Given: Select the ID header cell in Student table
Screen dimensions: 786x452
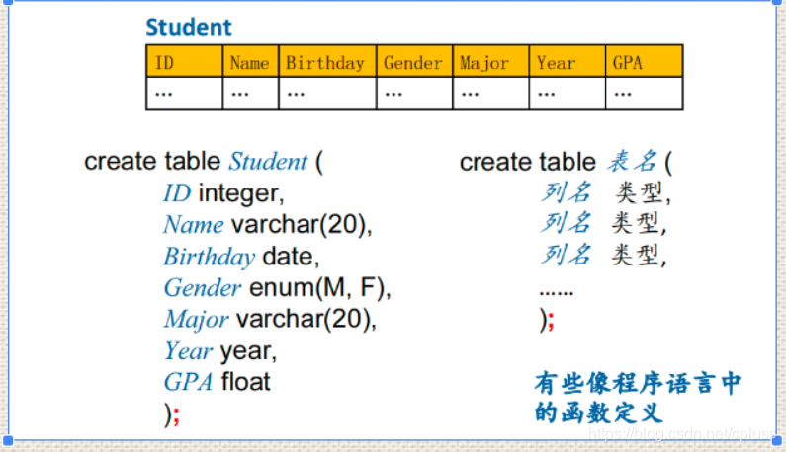Looking at the screenshot, I should point(185,61).
